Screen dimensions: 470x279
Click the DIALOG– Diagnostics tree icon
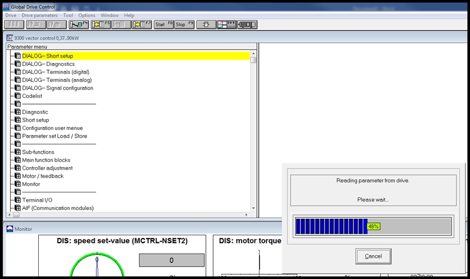click(18, 64)
